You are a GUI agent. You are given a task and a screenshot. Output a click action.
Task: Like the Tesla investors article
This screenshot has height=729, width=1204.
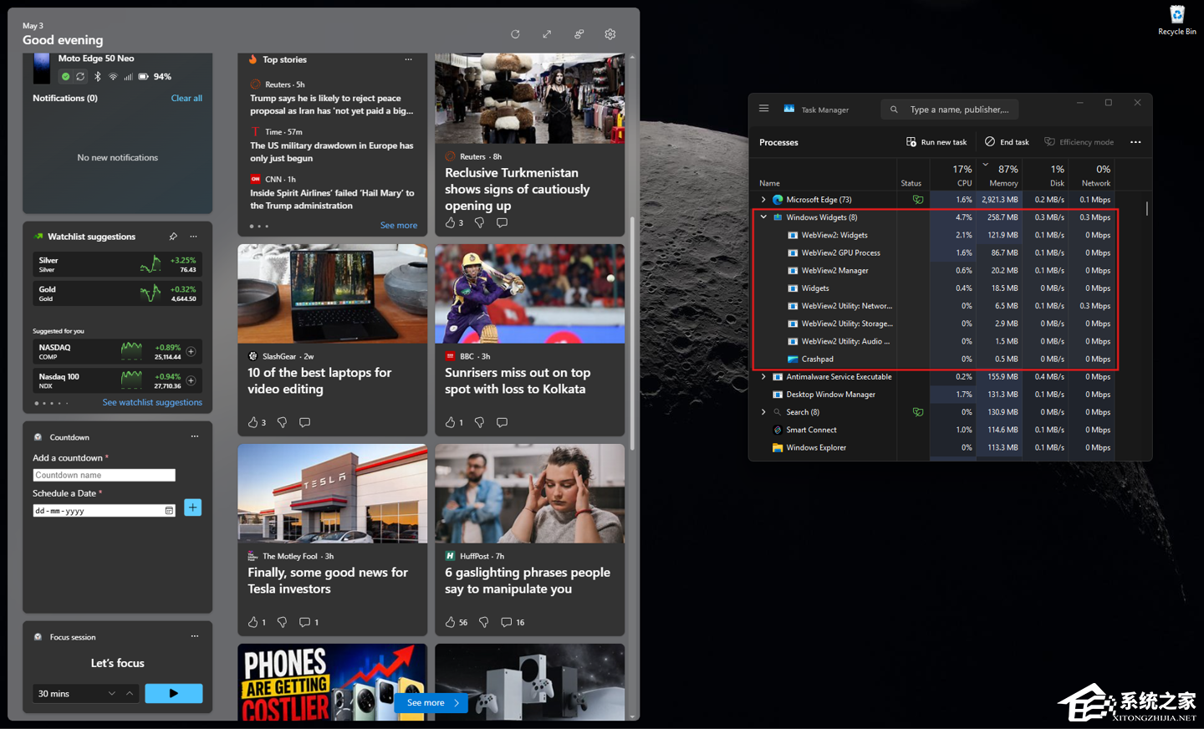(253, 622)
